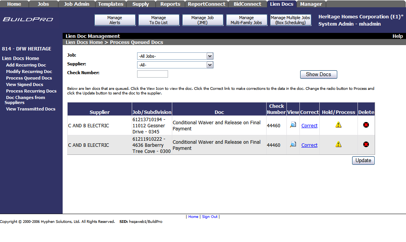This screenshot has height=242, width=406.
Task: Click C AND B ELECTRIC in Barberry Tree Cove row
Action: click(x=89, y=145)
